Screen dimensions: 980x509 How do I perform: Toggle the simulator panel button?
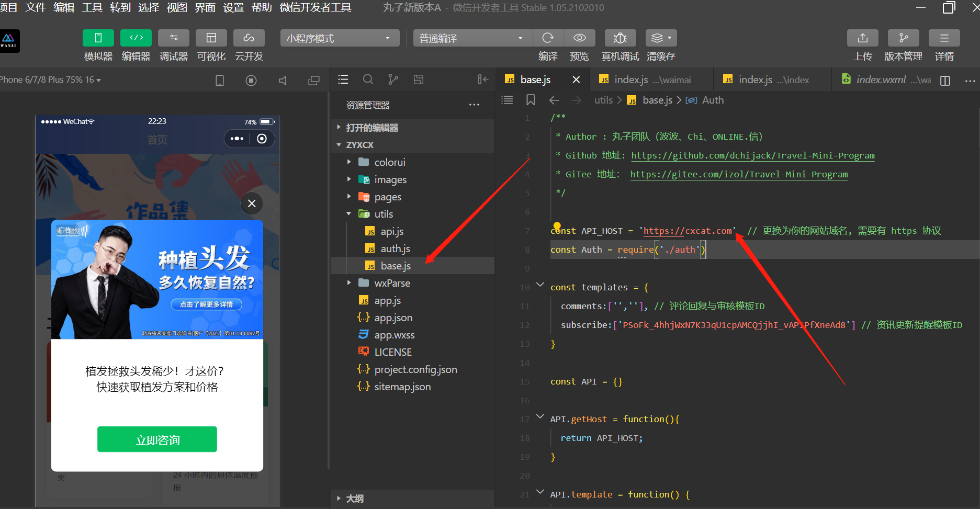[98, 38]
